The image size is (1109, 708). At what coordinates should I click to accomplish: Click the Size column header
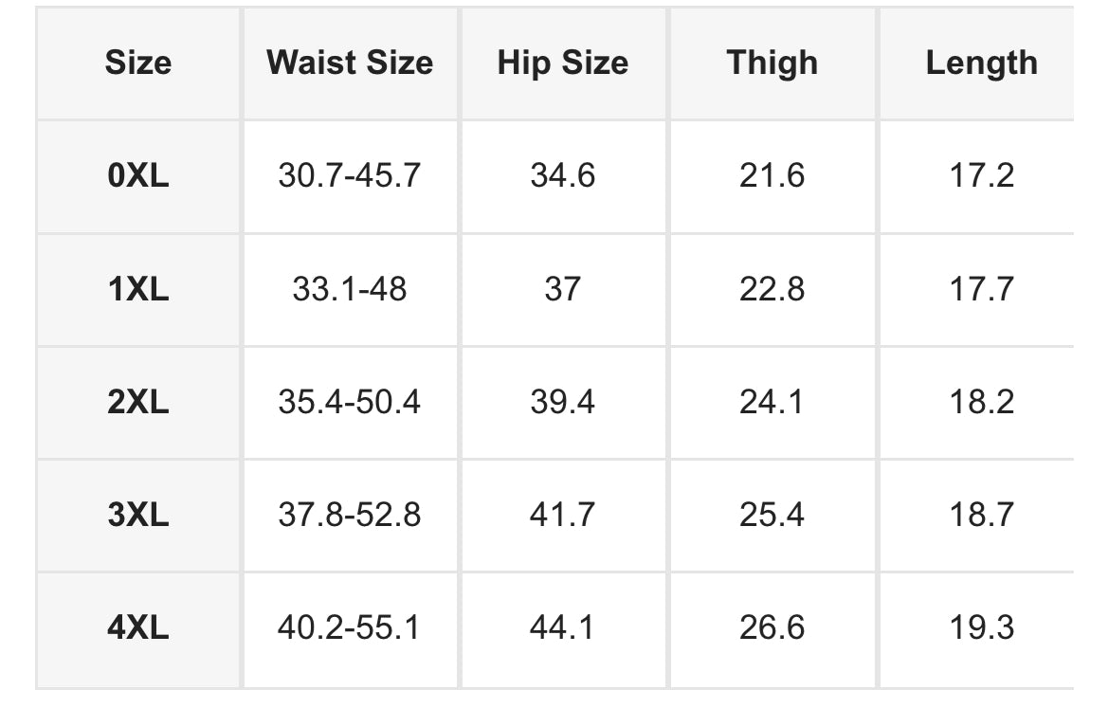click(138, 63)
